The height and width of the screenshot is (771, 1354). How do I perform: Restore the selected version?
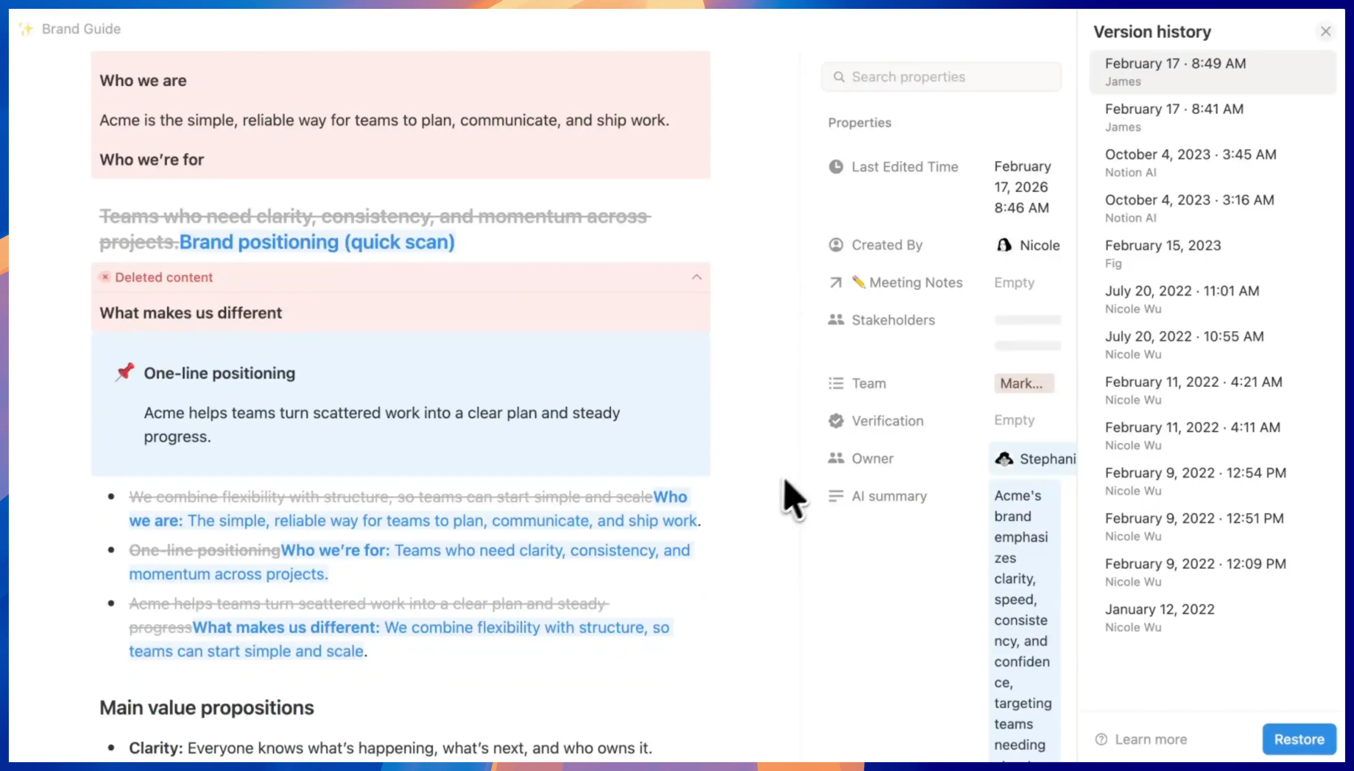point(1299,739)
